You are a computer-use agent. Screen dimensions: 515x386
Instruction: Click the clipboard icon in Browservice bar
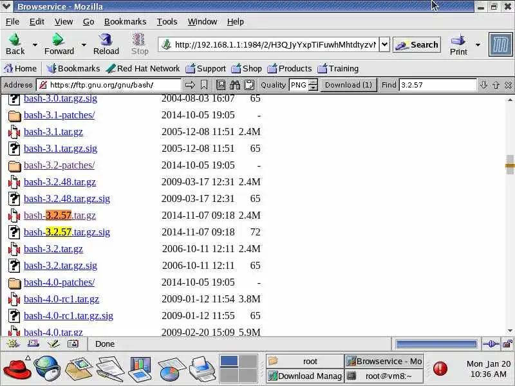[249, 85]
